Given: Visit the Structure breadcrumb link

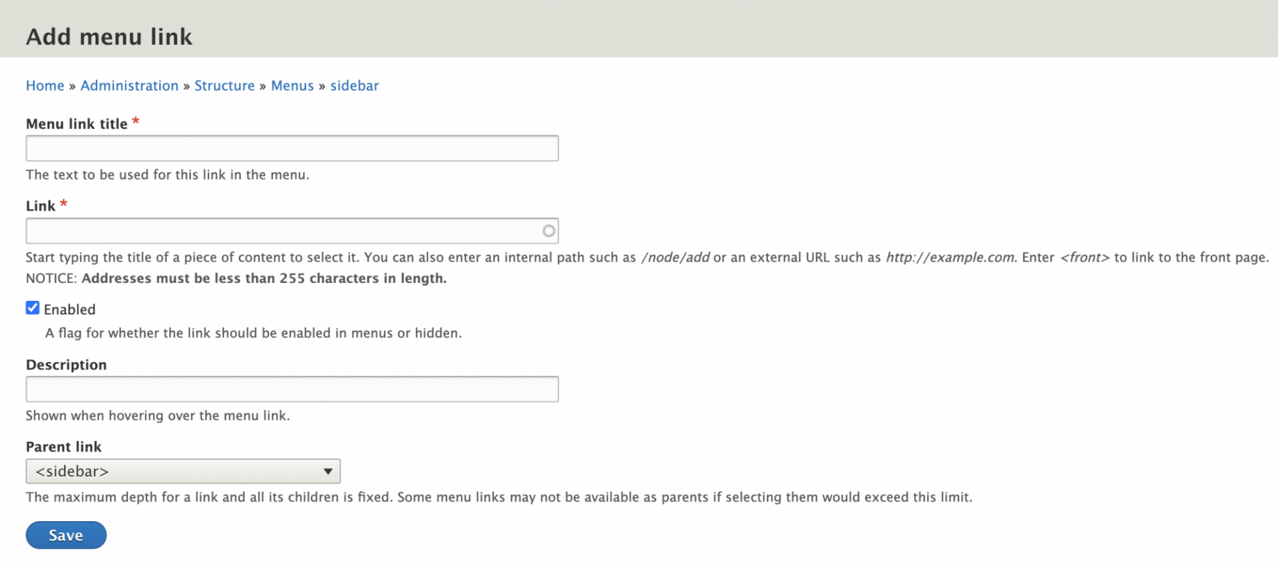Looking at the screenshot, I should 224,85.
